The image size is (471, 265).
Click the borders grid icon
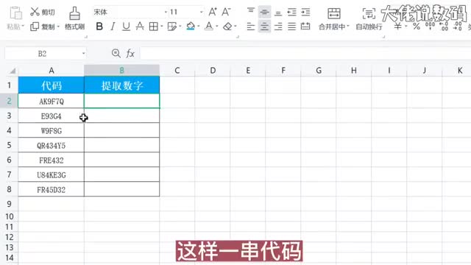pyautogui.click(x=154, y=26)
